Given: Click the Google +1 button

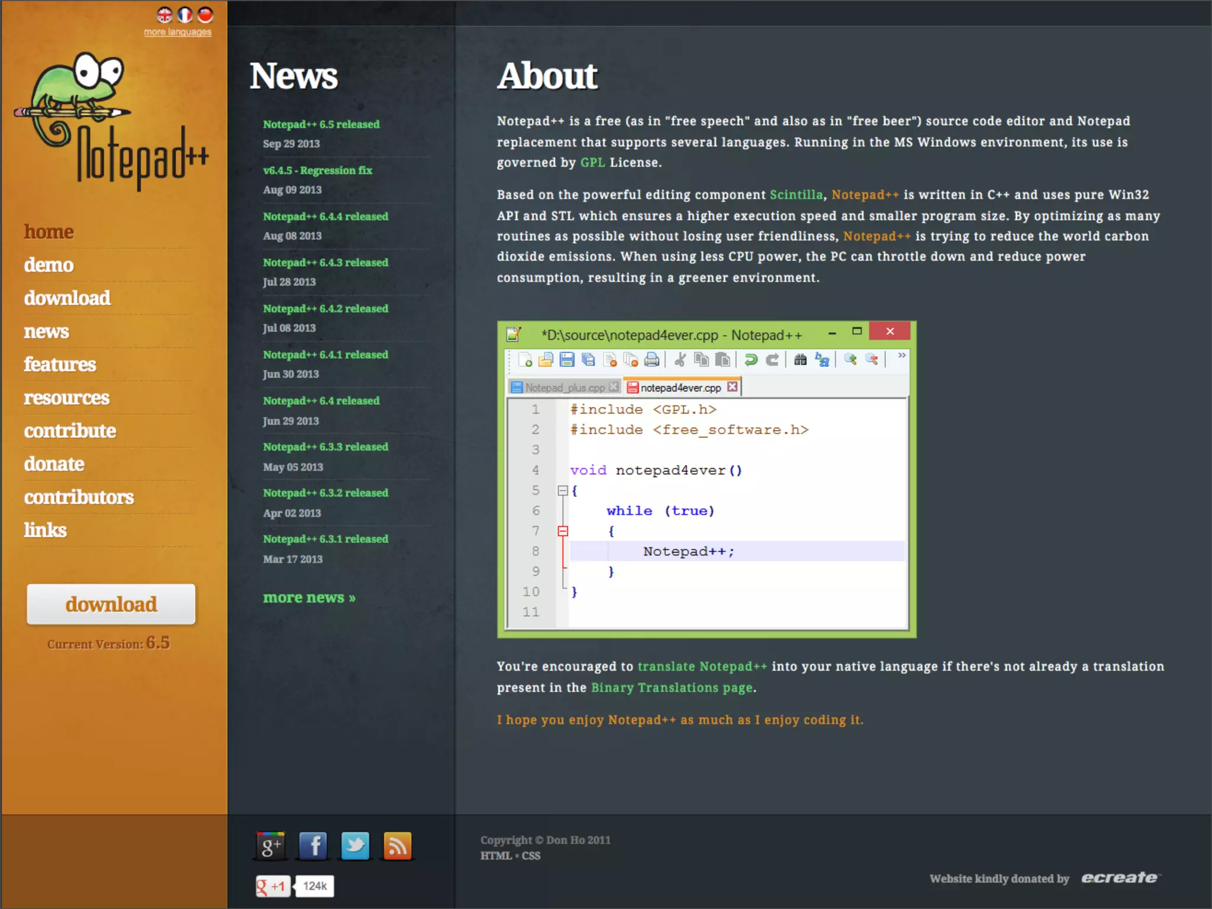Looking at the screenshot, I should pos(273,886).
